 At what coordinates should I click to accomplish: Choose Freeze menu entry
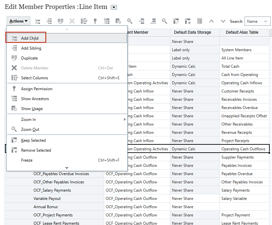(67, 160)
